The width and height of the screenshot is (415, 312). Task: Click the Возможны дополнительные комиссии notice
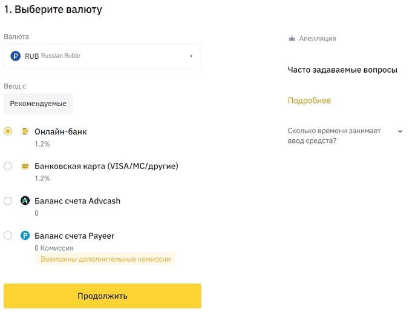106,259
